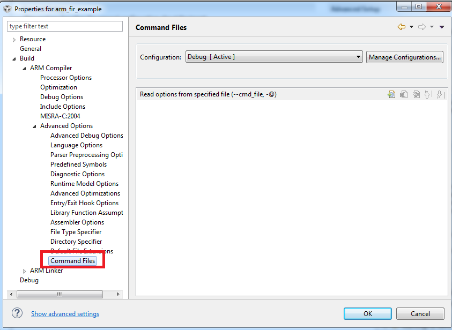Select MISRA-C:2004 in the tree
The image size is (452, 330).
click(x=60, y=116)
